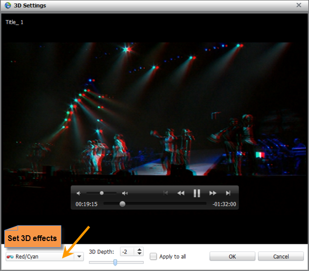This screenshot has height=271, width=309.
Task: Click the Cancel button
Action: pyautogui.click(x=281, y=256)
